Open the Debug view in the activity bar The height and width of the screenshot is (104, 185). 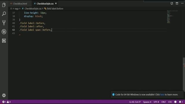click(x=4, y=32)
